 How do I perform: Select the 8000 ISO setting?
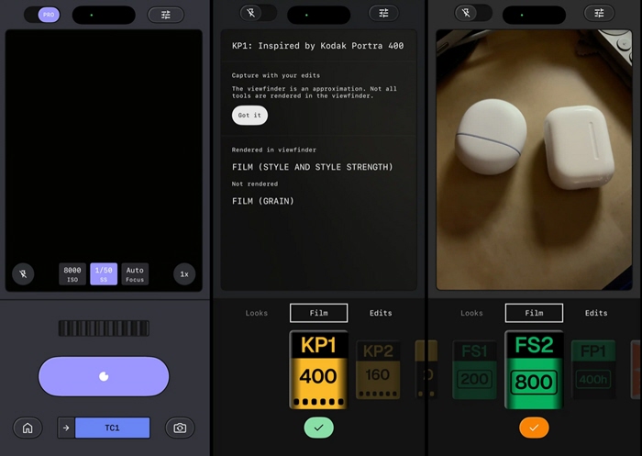click(x=72, y=274)
